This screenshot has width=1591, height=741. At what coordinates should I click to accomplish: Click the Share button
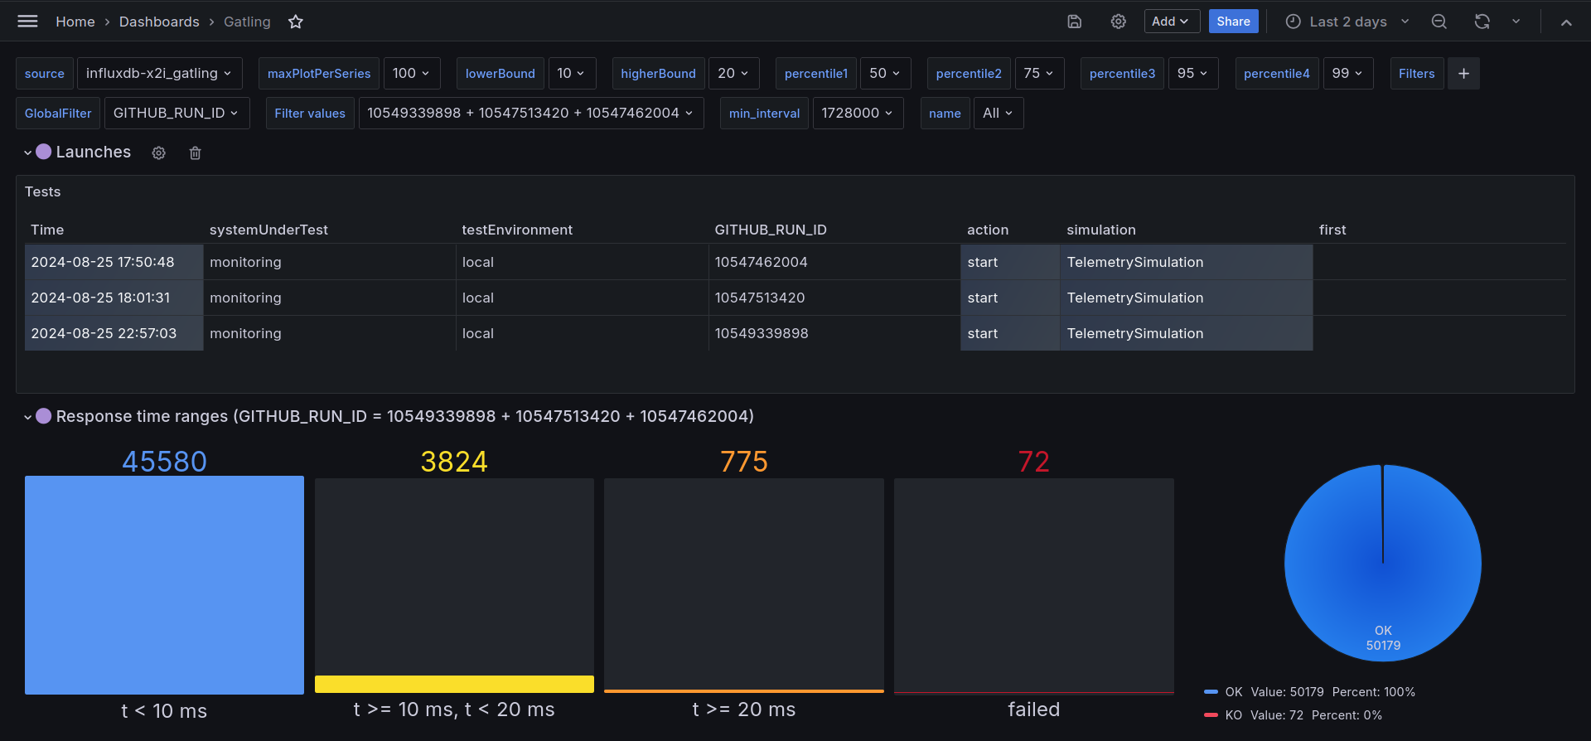coord(1233,22)
